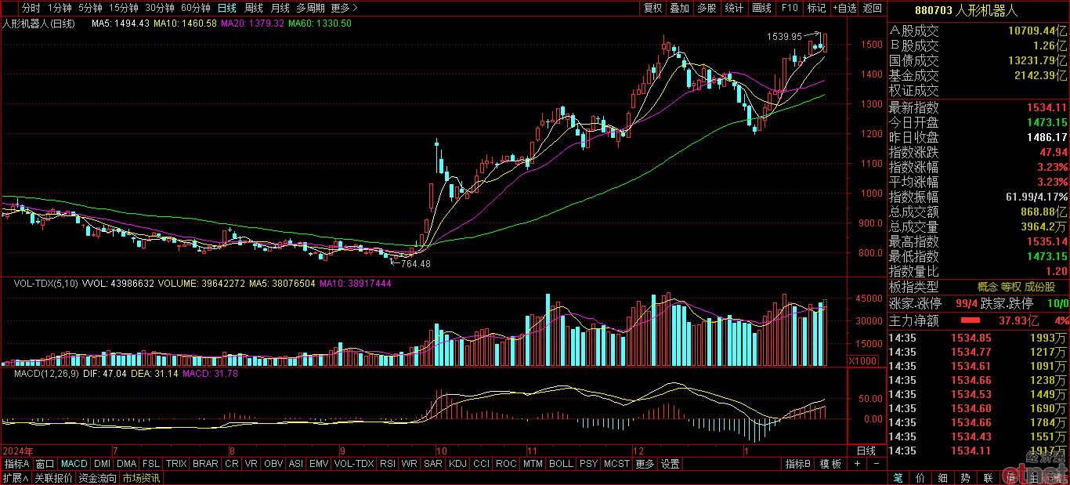
Task: Toggle the FSL indicator
Action: (x=151, y=464)
